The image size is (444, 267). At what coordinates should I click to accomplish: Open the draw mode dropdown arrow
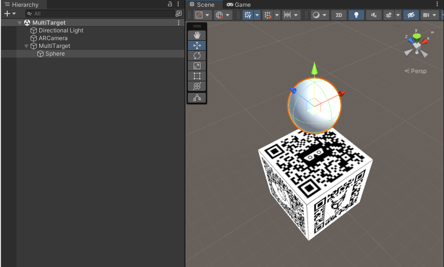point(324,15)
